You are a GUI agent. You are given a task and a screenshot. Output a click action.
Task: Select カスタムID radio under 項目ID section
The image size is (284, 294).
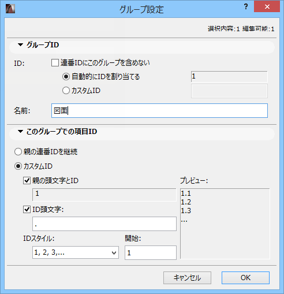18,166
